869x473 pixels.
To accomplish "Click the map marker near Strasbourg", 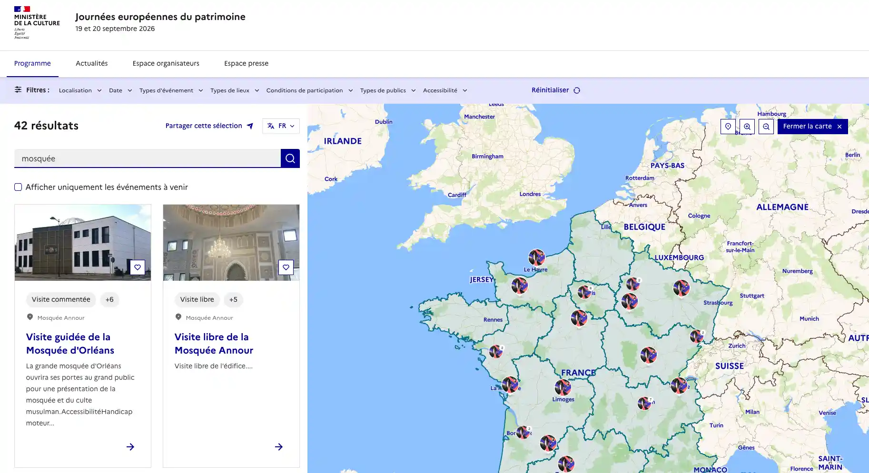I will click(x=681, y=288).
